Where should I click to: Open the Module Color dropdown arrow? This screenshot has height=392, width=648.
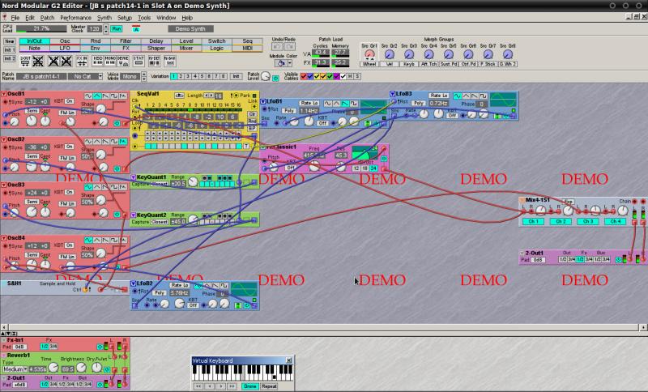pyautogui.click(x=290, y=63)
